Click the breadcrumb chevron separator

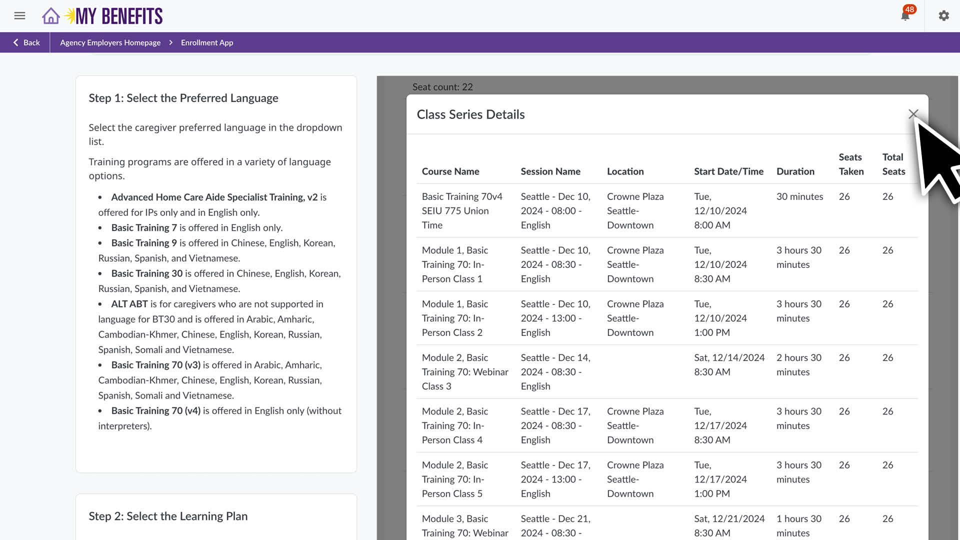tap(170, 42)
